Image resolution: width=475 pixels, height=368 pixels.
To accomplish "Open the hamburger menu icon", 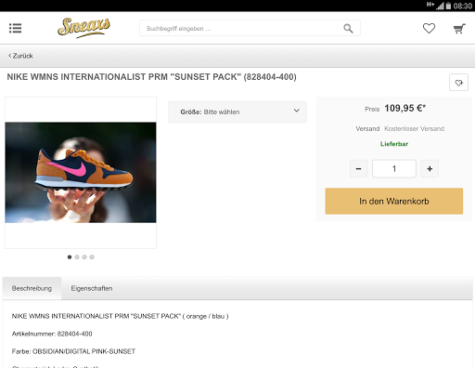I will [15, 28].
